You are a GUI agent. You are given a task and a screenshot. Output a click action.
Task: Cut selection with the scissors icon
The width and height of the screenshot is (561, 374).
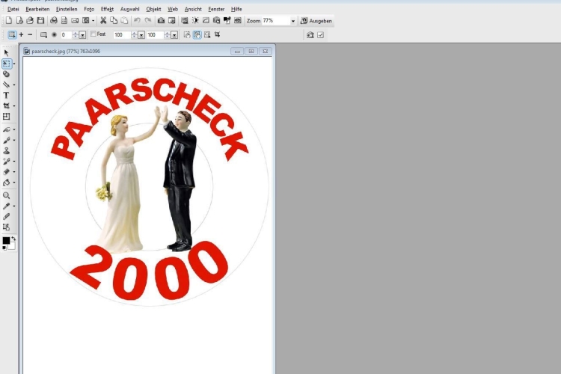point(103,20)
